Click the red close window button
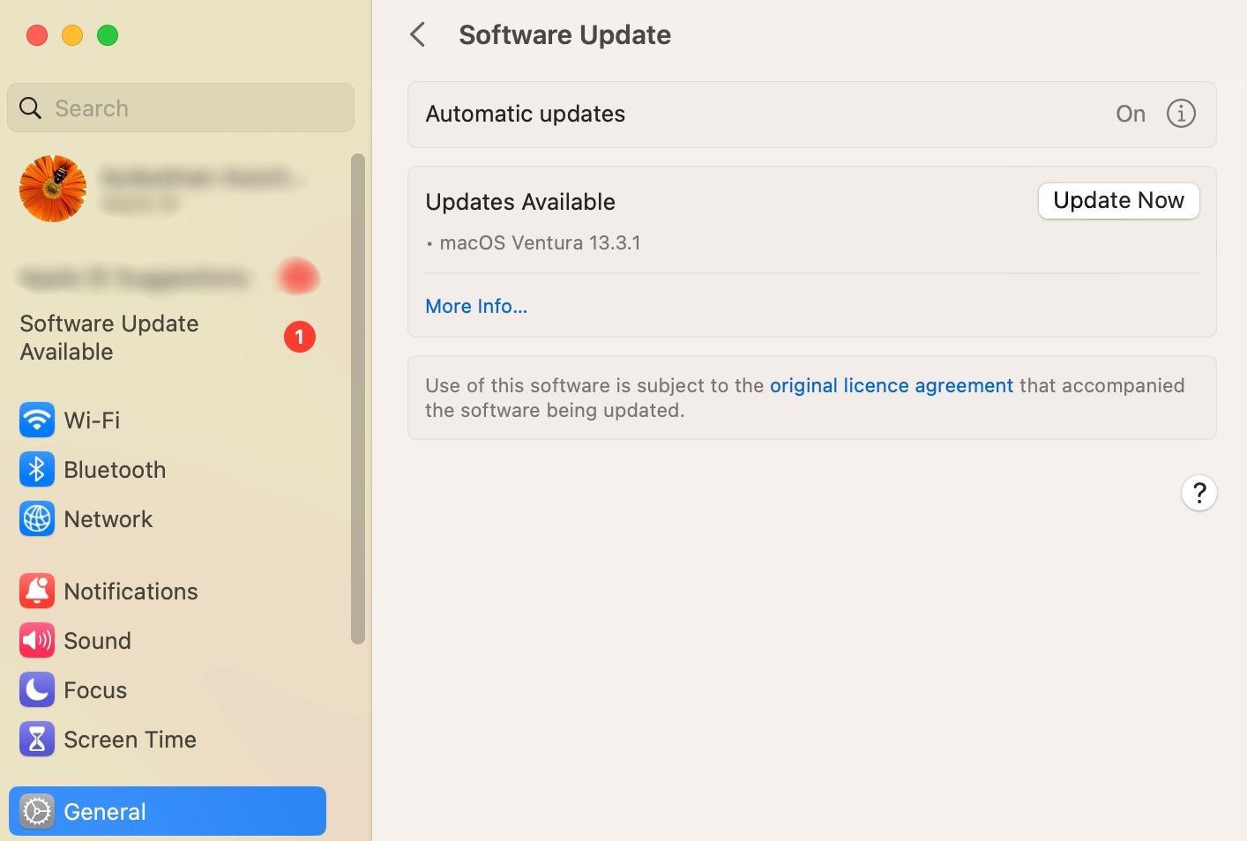The image size is (1247, 841). [x=37, y=35]
